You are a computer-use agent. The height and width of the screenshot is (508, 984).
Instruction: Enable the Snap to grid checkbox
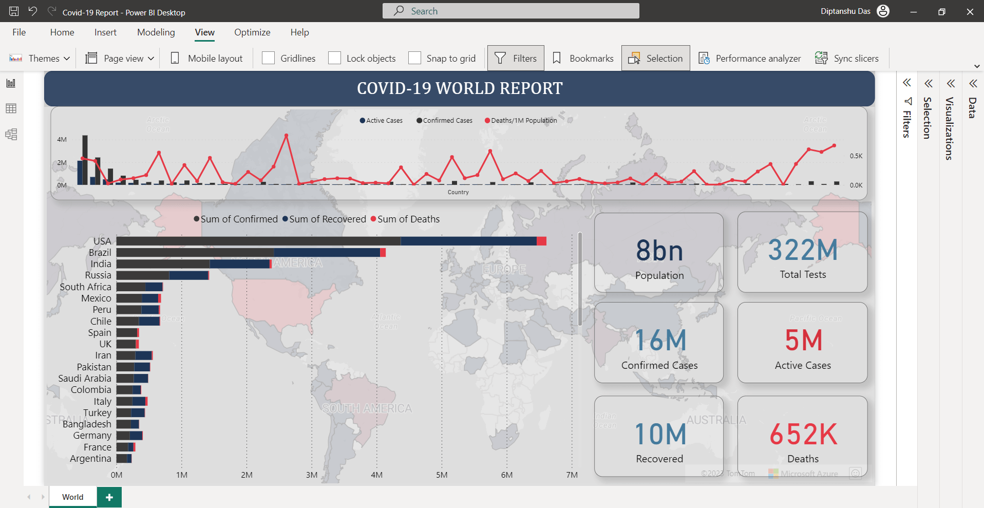click(414, 58)
